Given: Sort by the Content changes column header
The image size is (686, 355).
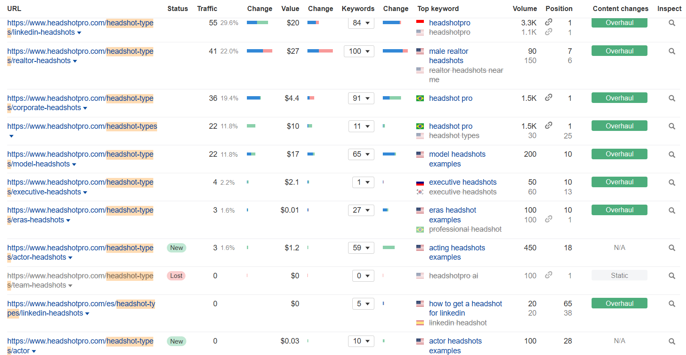Looking at the screenshot, I should point(620,8).
